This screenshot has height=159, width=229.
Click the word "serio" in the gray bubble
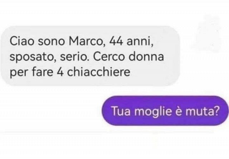click(75, 56)
